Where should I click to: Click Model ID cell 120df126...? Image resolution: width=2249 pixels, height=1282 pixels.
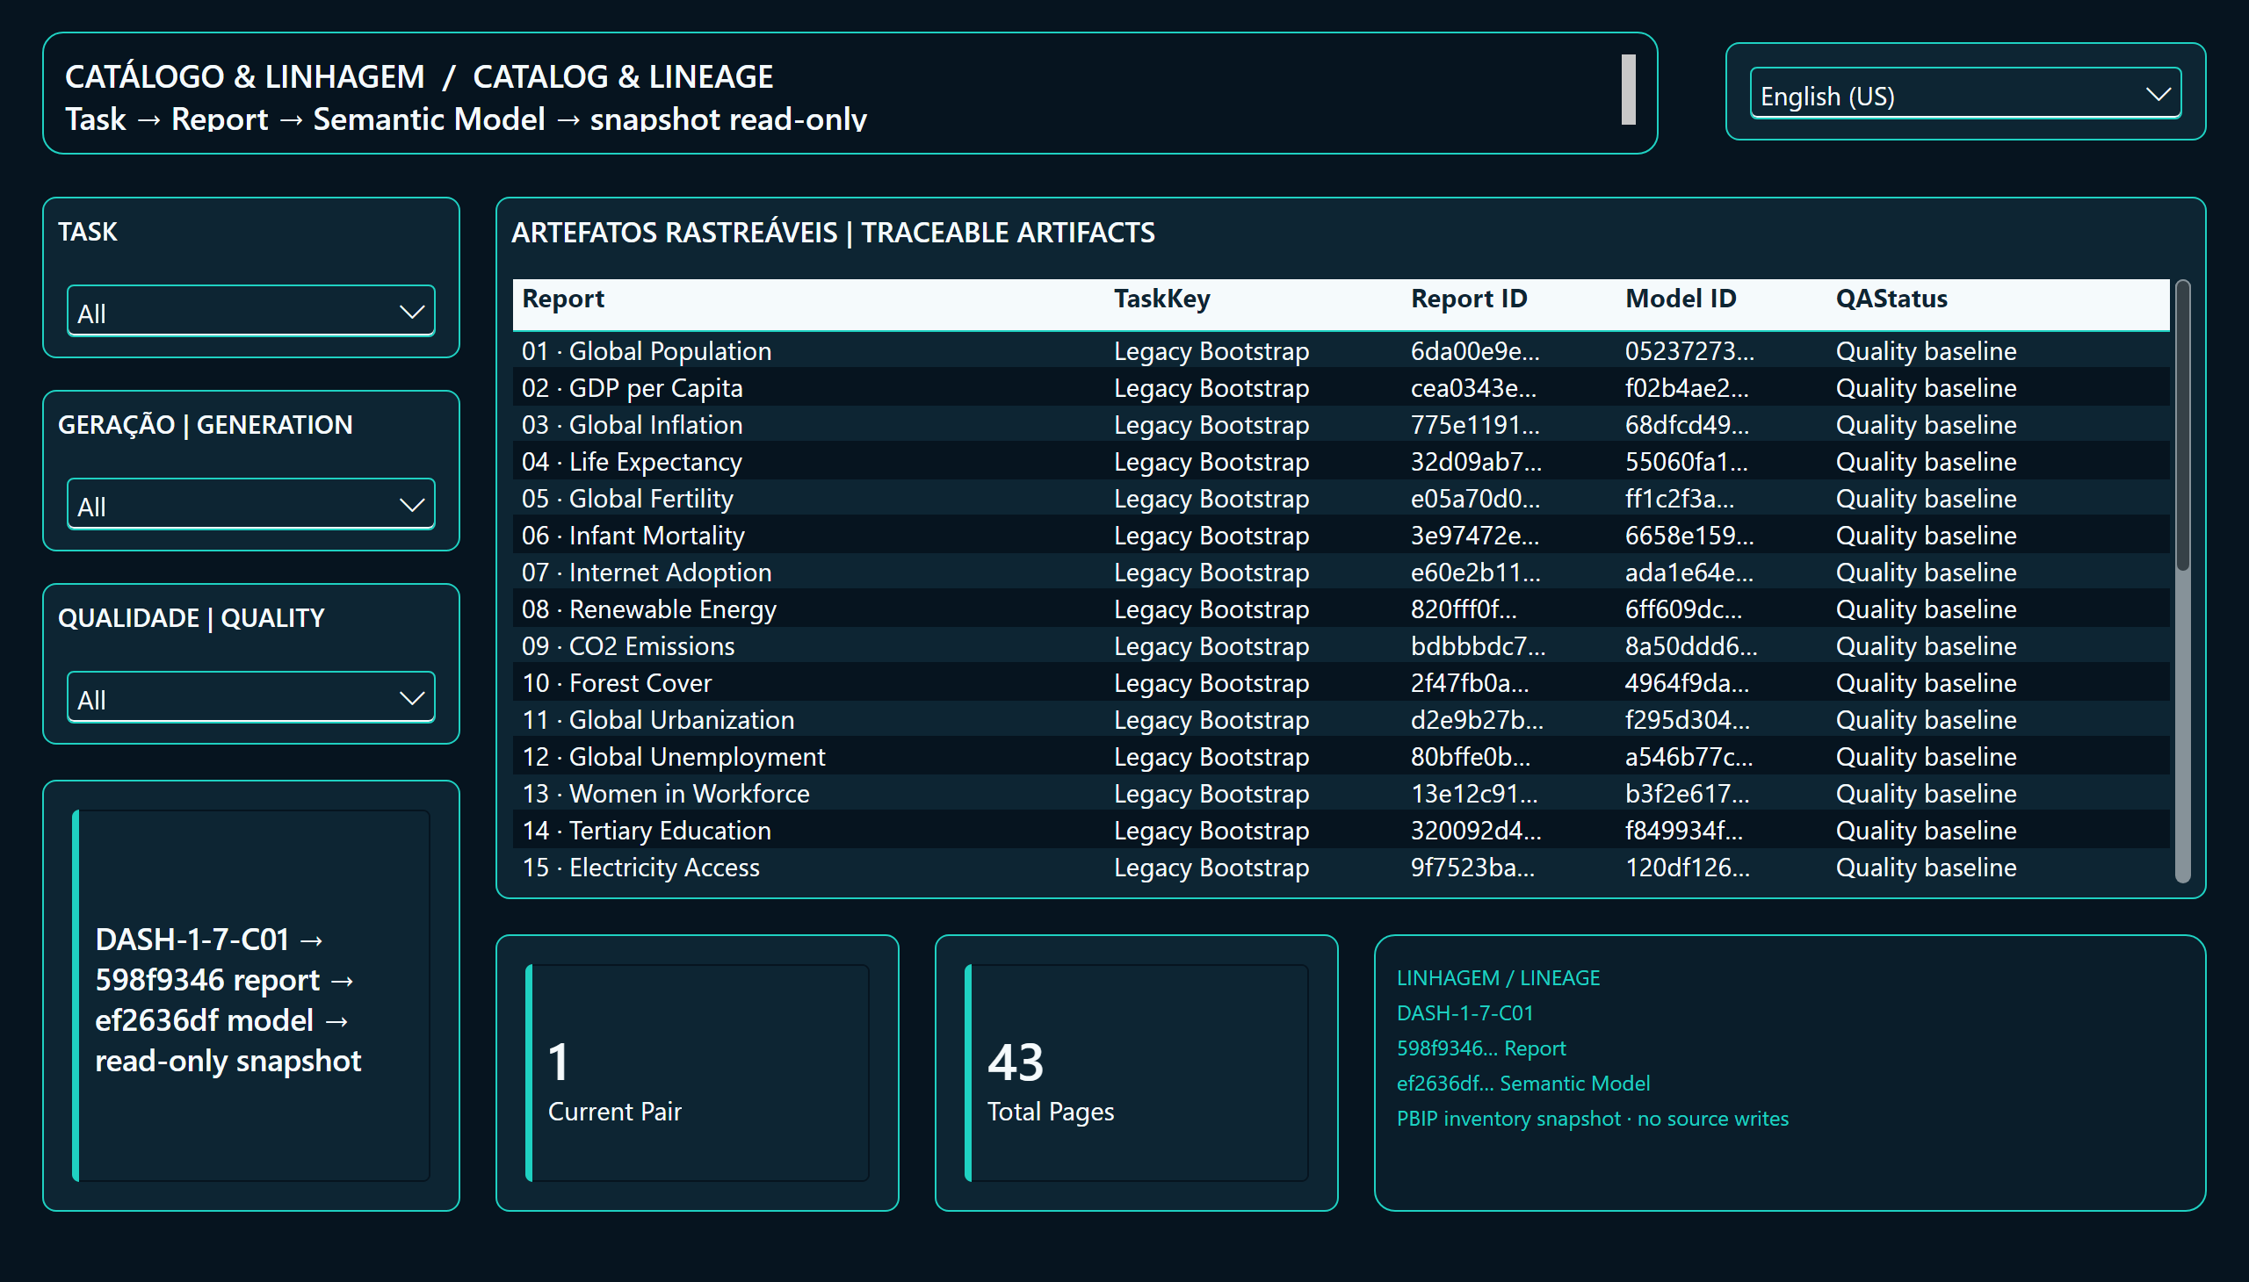click(1687, 868)
